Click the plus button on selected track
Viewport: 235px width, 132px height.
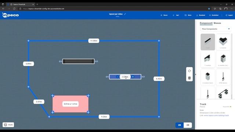133,77
